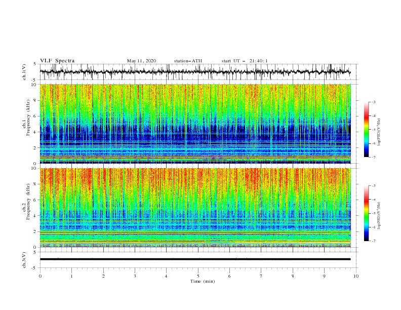Click the ch.3 flat black waveform line

pos(195,259)
